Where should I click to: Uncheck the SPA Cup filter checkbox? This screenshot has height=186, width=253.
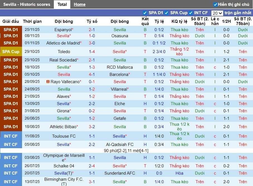166,13
